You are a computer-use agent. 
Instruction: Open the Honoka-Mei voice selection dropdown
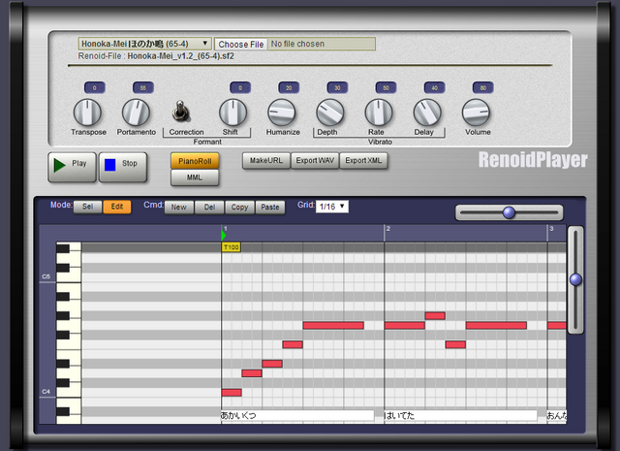click(x=144, y=44)
